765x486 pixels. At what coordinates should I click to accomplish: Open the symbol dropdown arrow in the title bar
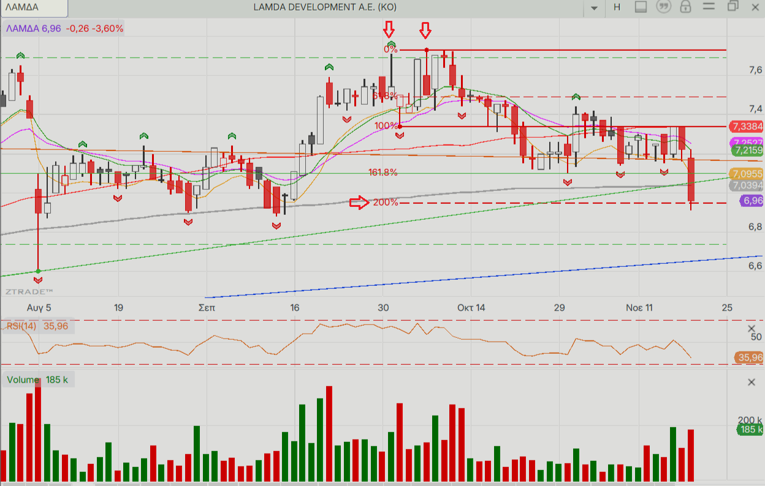pos(594,8)
